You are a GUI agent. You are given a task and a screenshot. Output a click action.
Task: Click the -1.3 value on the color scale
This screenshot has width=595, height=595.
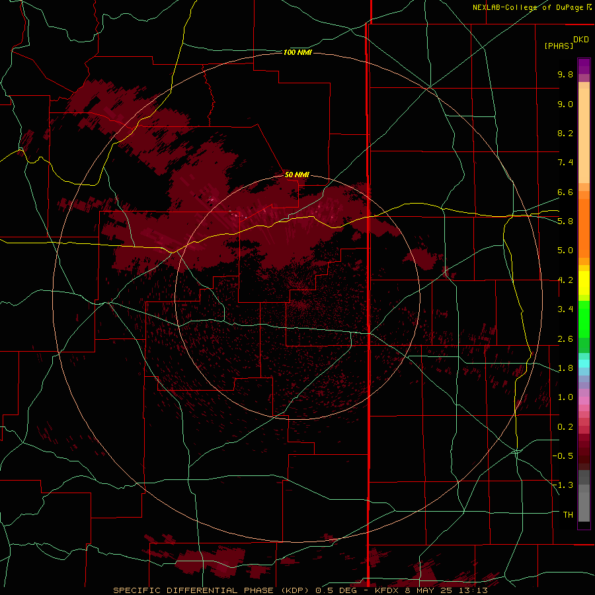(563, 485)
